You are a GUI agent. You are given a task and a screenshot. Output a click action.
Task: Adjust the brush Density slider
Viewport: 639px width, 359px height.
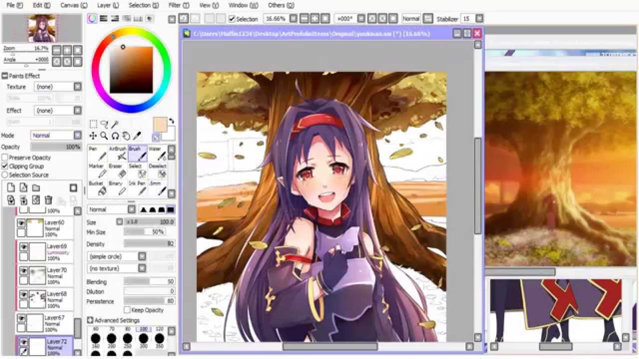pyautogui.click(x=149, y=244)
